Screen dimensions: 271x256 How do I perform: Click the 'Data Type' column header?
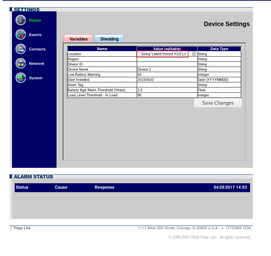tap(219, 49)
